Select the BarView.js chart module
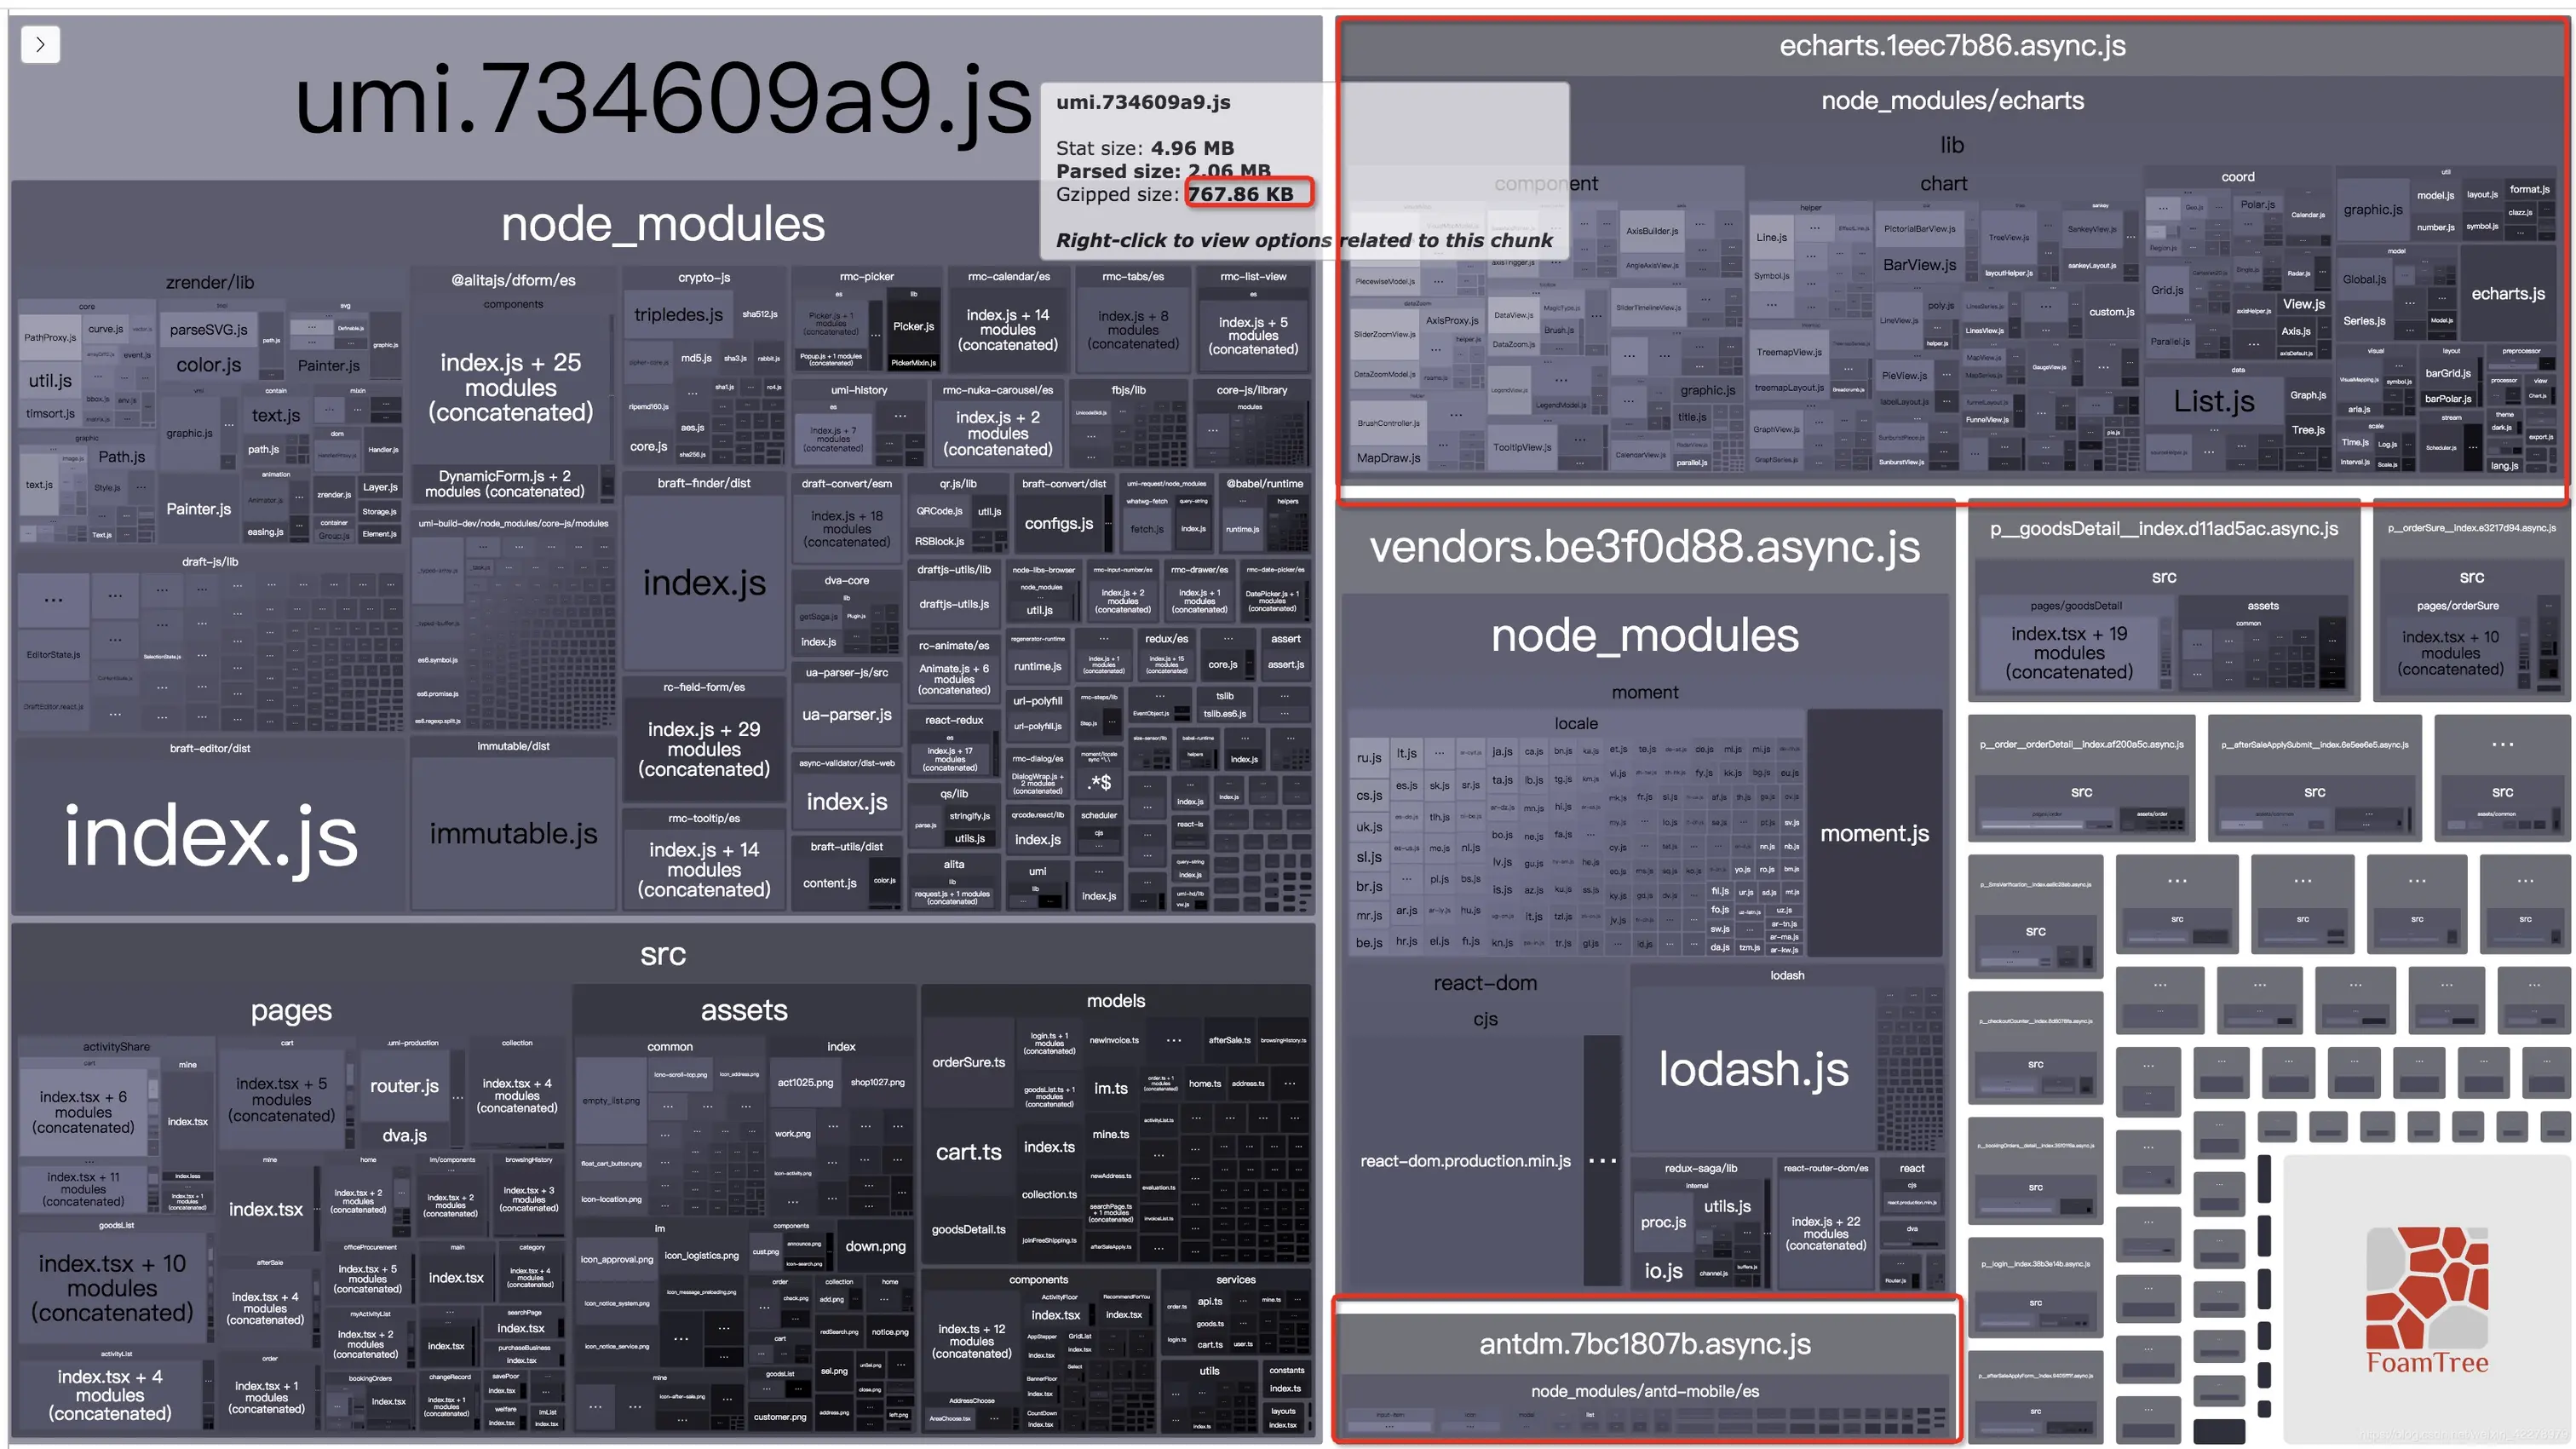Screen dimensions: 2576x1449 pyautogui.click(x=1919, y=265)
